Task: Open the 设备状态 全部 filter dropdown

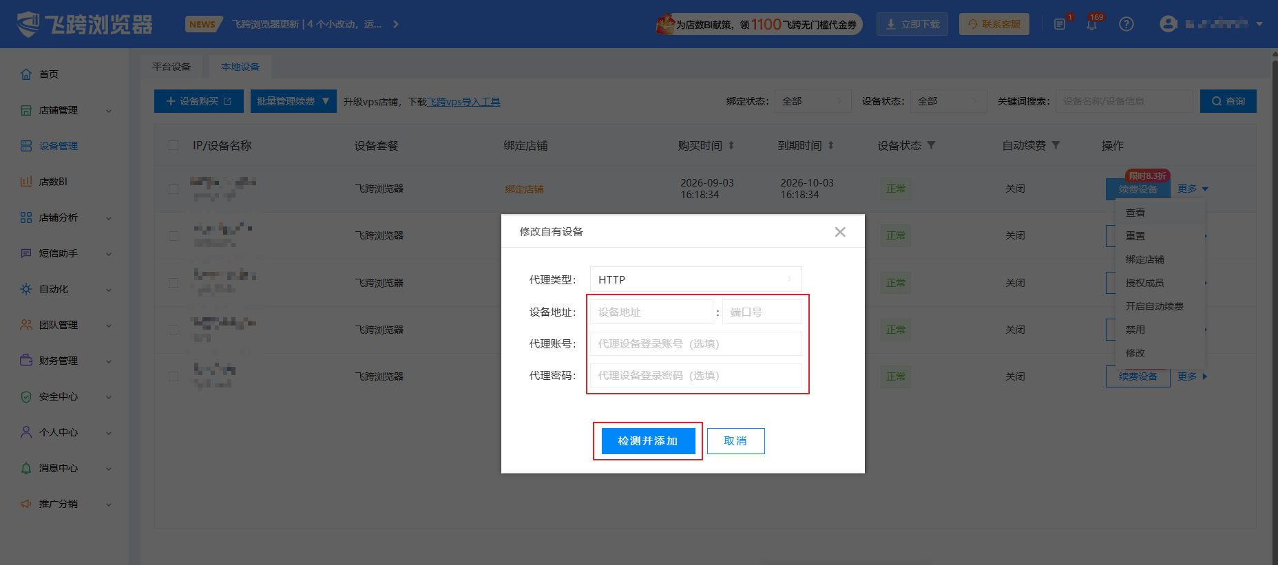Action: click(x=948, y=101)
